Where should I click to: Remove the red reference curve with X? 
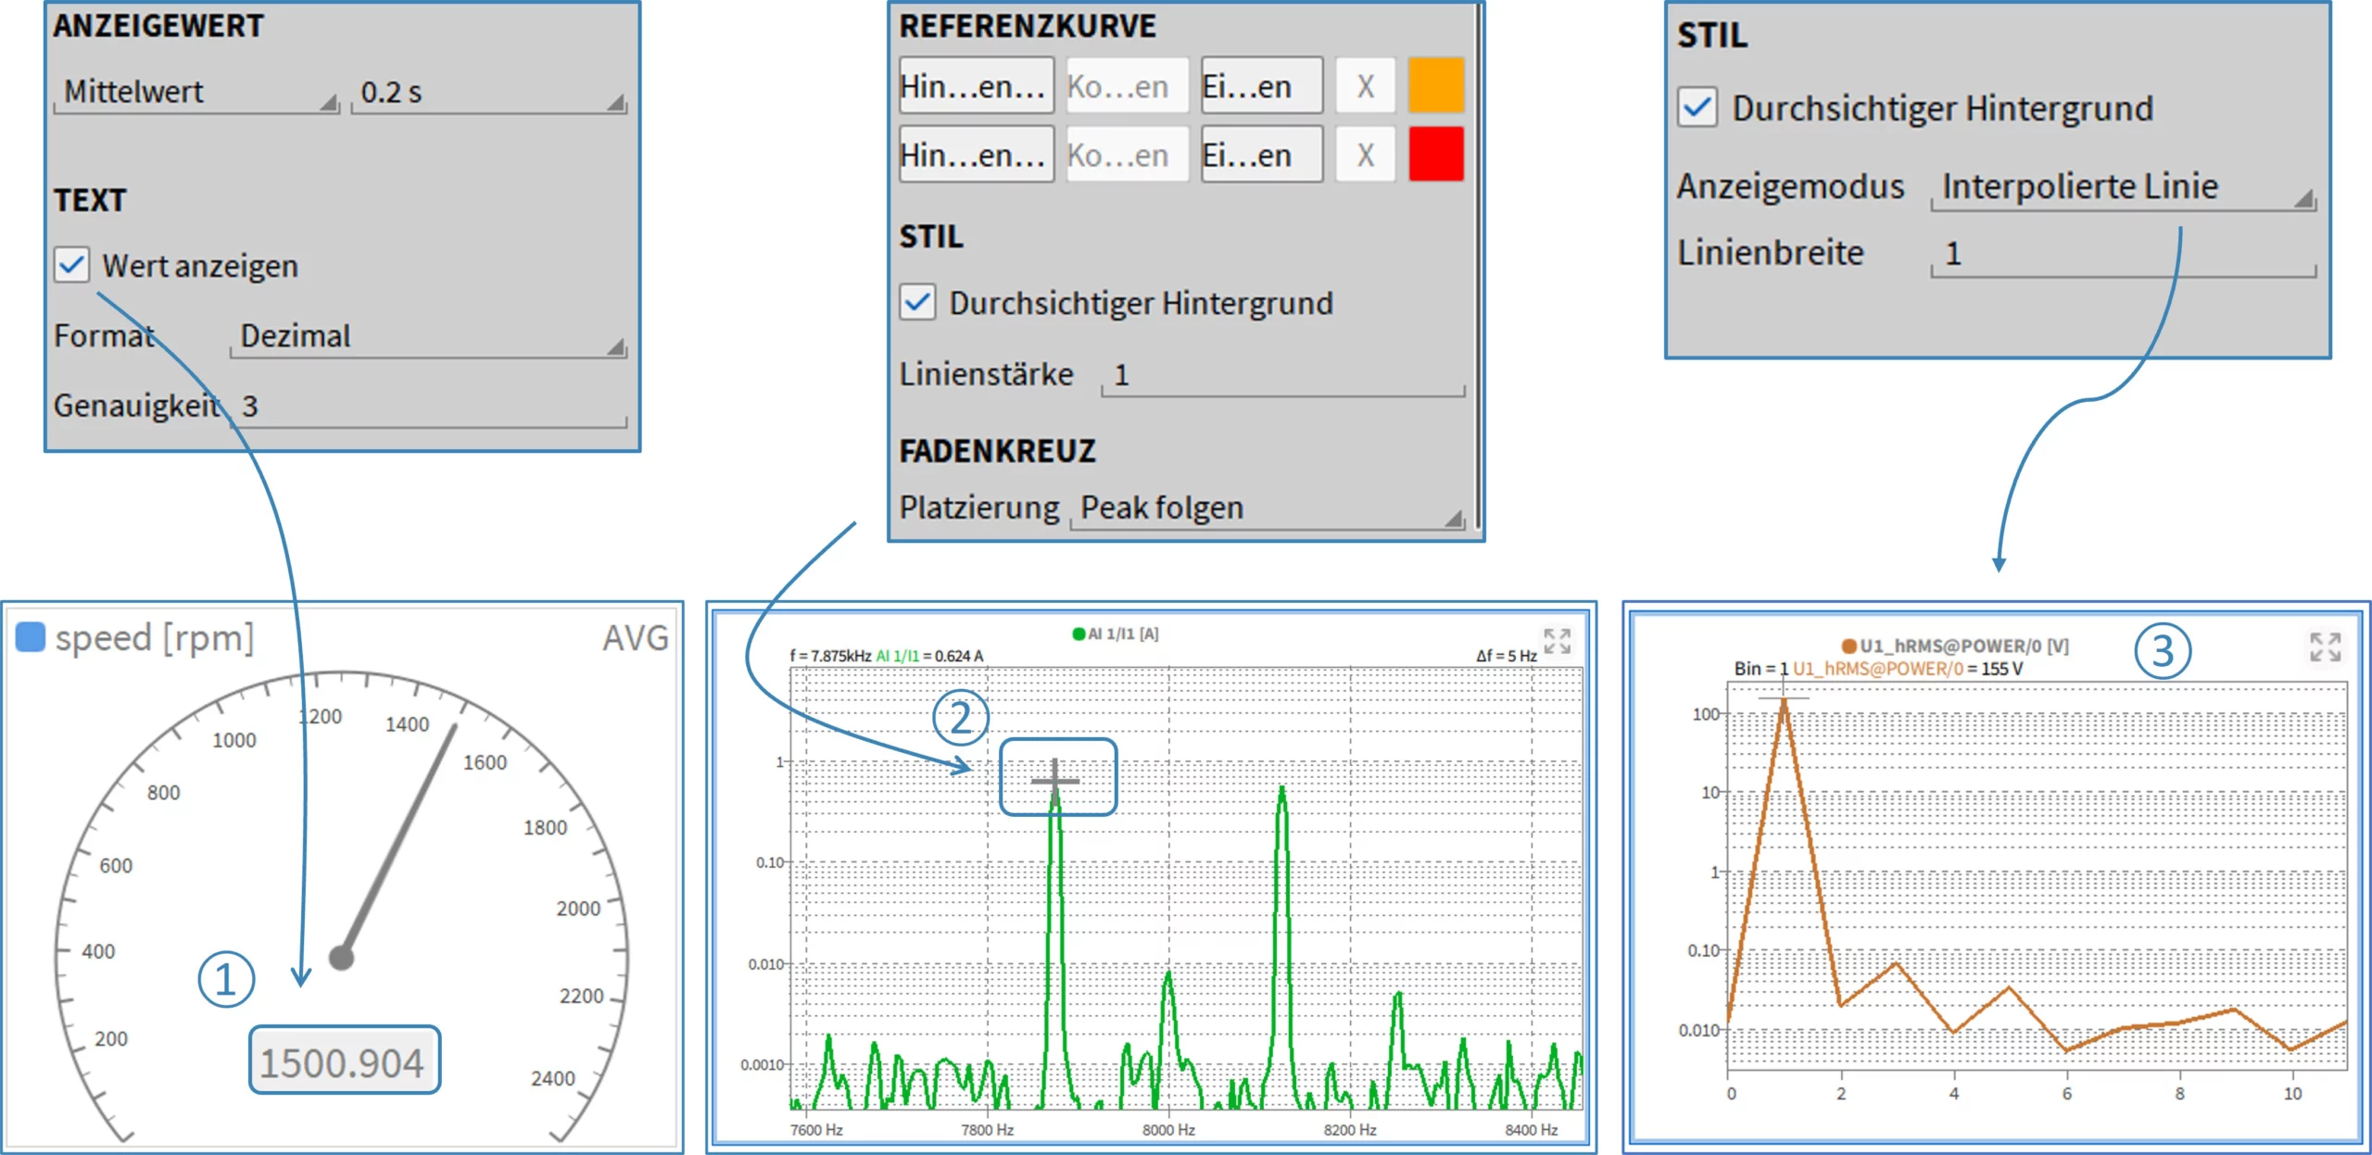(1364, 155)
